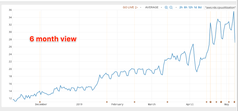The width and height of the screenshot is (238, 111).
Task: Zoom in with the magnifier plus icon
Action: coord(166,8)
